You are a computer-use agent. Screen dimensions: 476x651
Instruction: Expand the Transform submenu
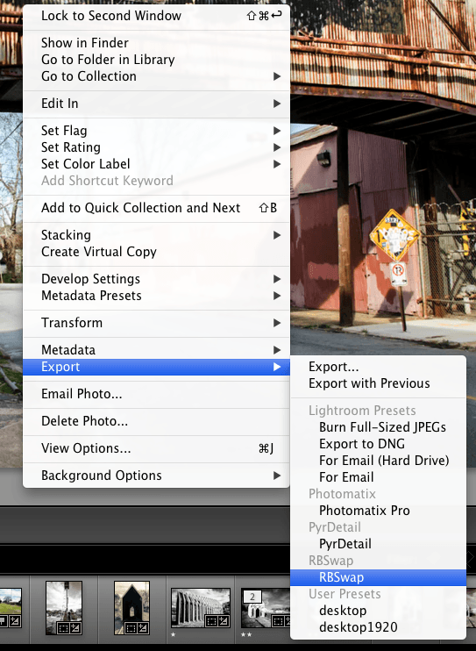[x=156, y=323]
